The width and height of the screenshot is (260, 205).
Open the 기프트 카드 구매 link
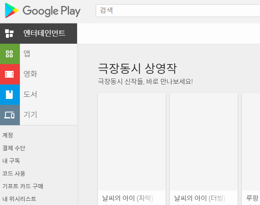tap(23, 186)
